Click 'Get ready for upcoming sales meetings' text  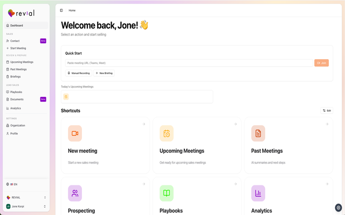click(x=183, y=163)
